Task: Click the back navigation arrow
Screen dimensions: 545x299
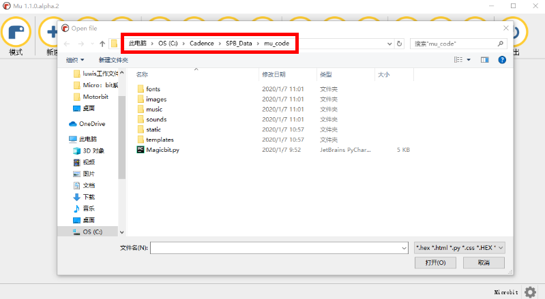Action: tap(67, 44)
